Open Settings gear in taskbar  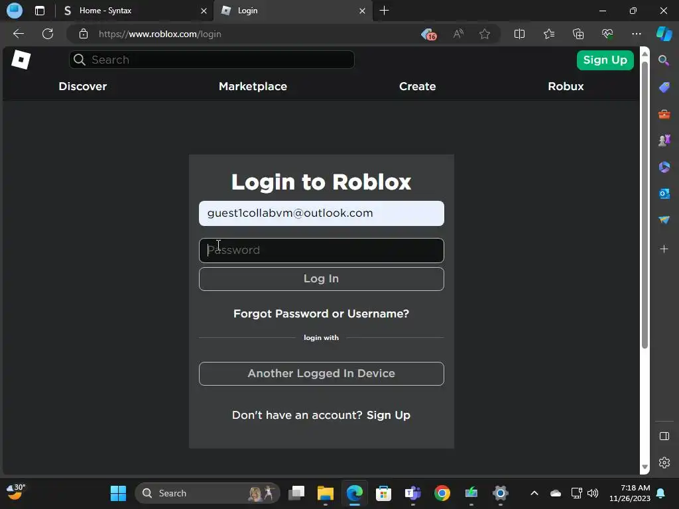(x=500, y=493)
